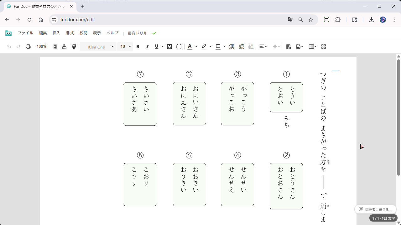Click the character border boxed-A icon

click(x=169, y=47)
